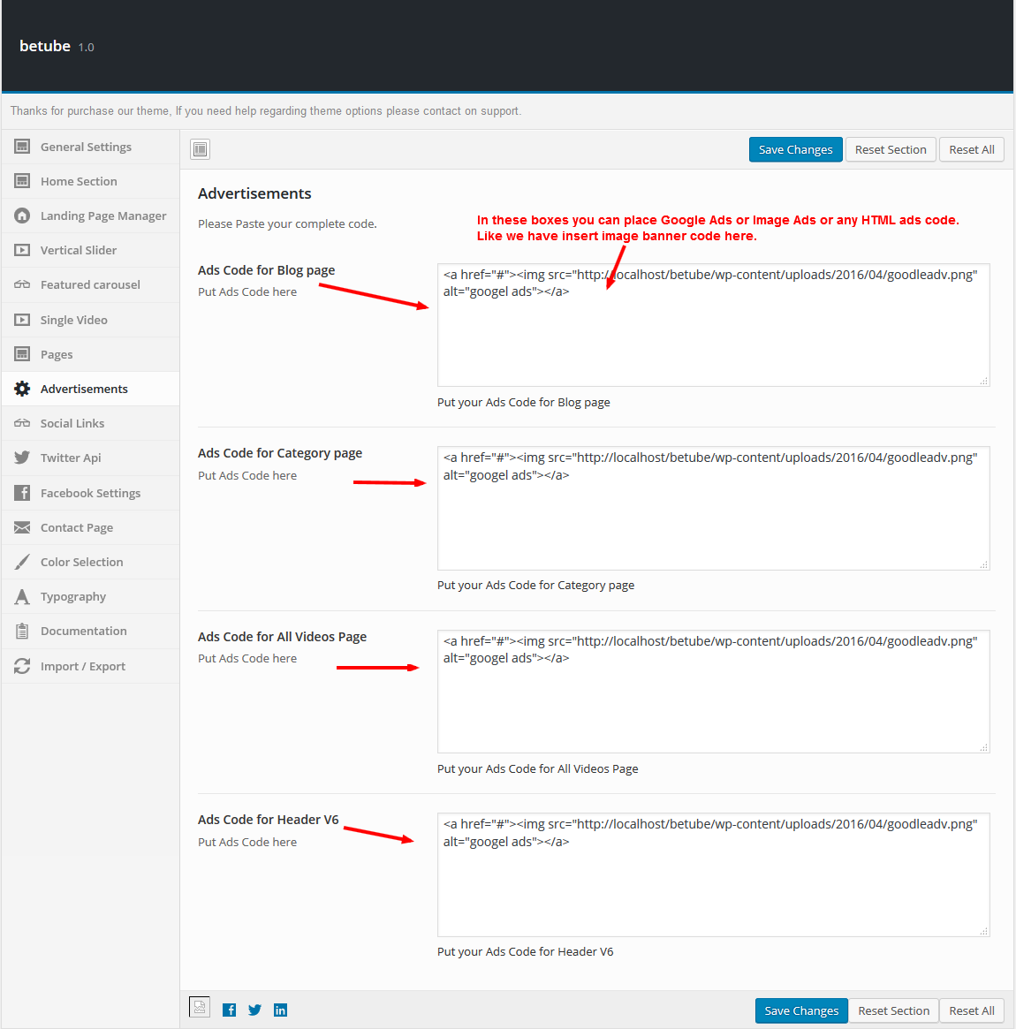
Task: Click the Import / Export refresh icon
Action: (21, 666)
